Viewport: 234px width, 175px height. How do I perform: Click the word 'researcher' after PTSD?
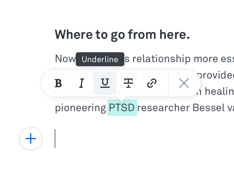click(163, 108)
